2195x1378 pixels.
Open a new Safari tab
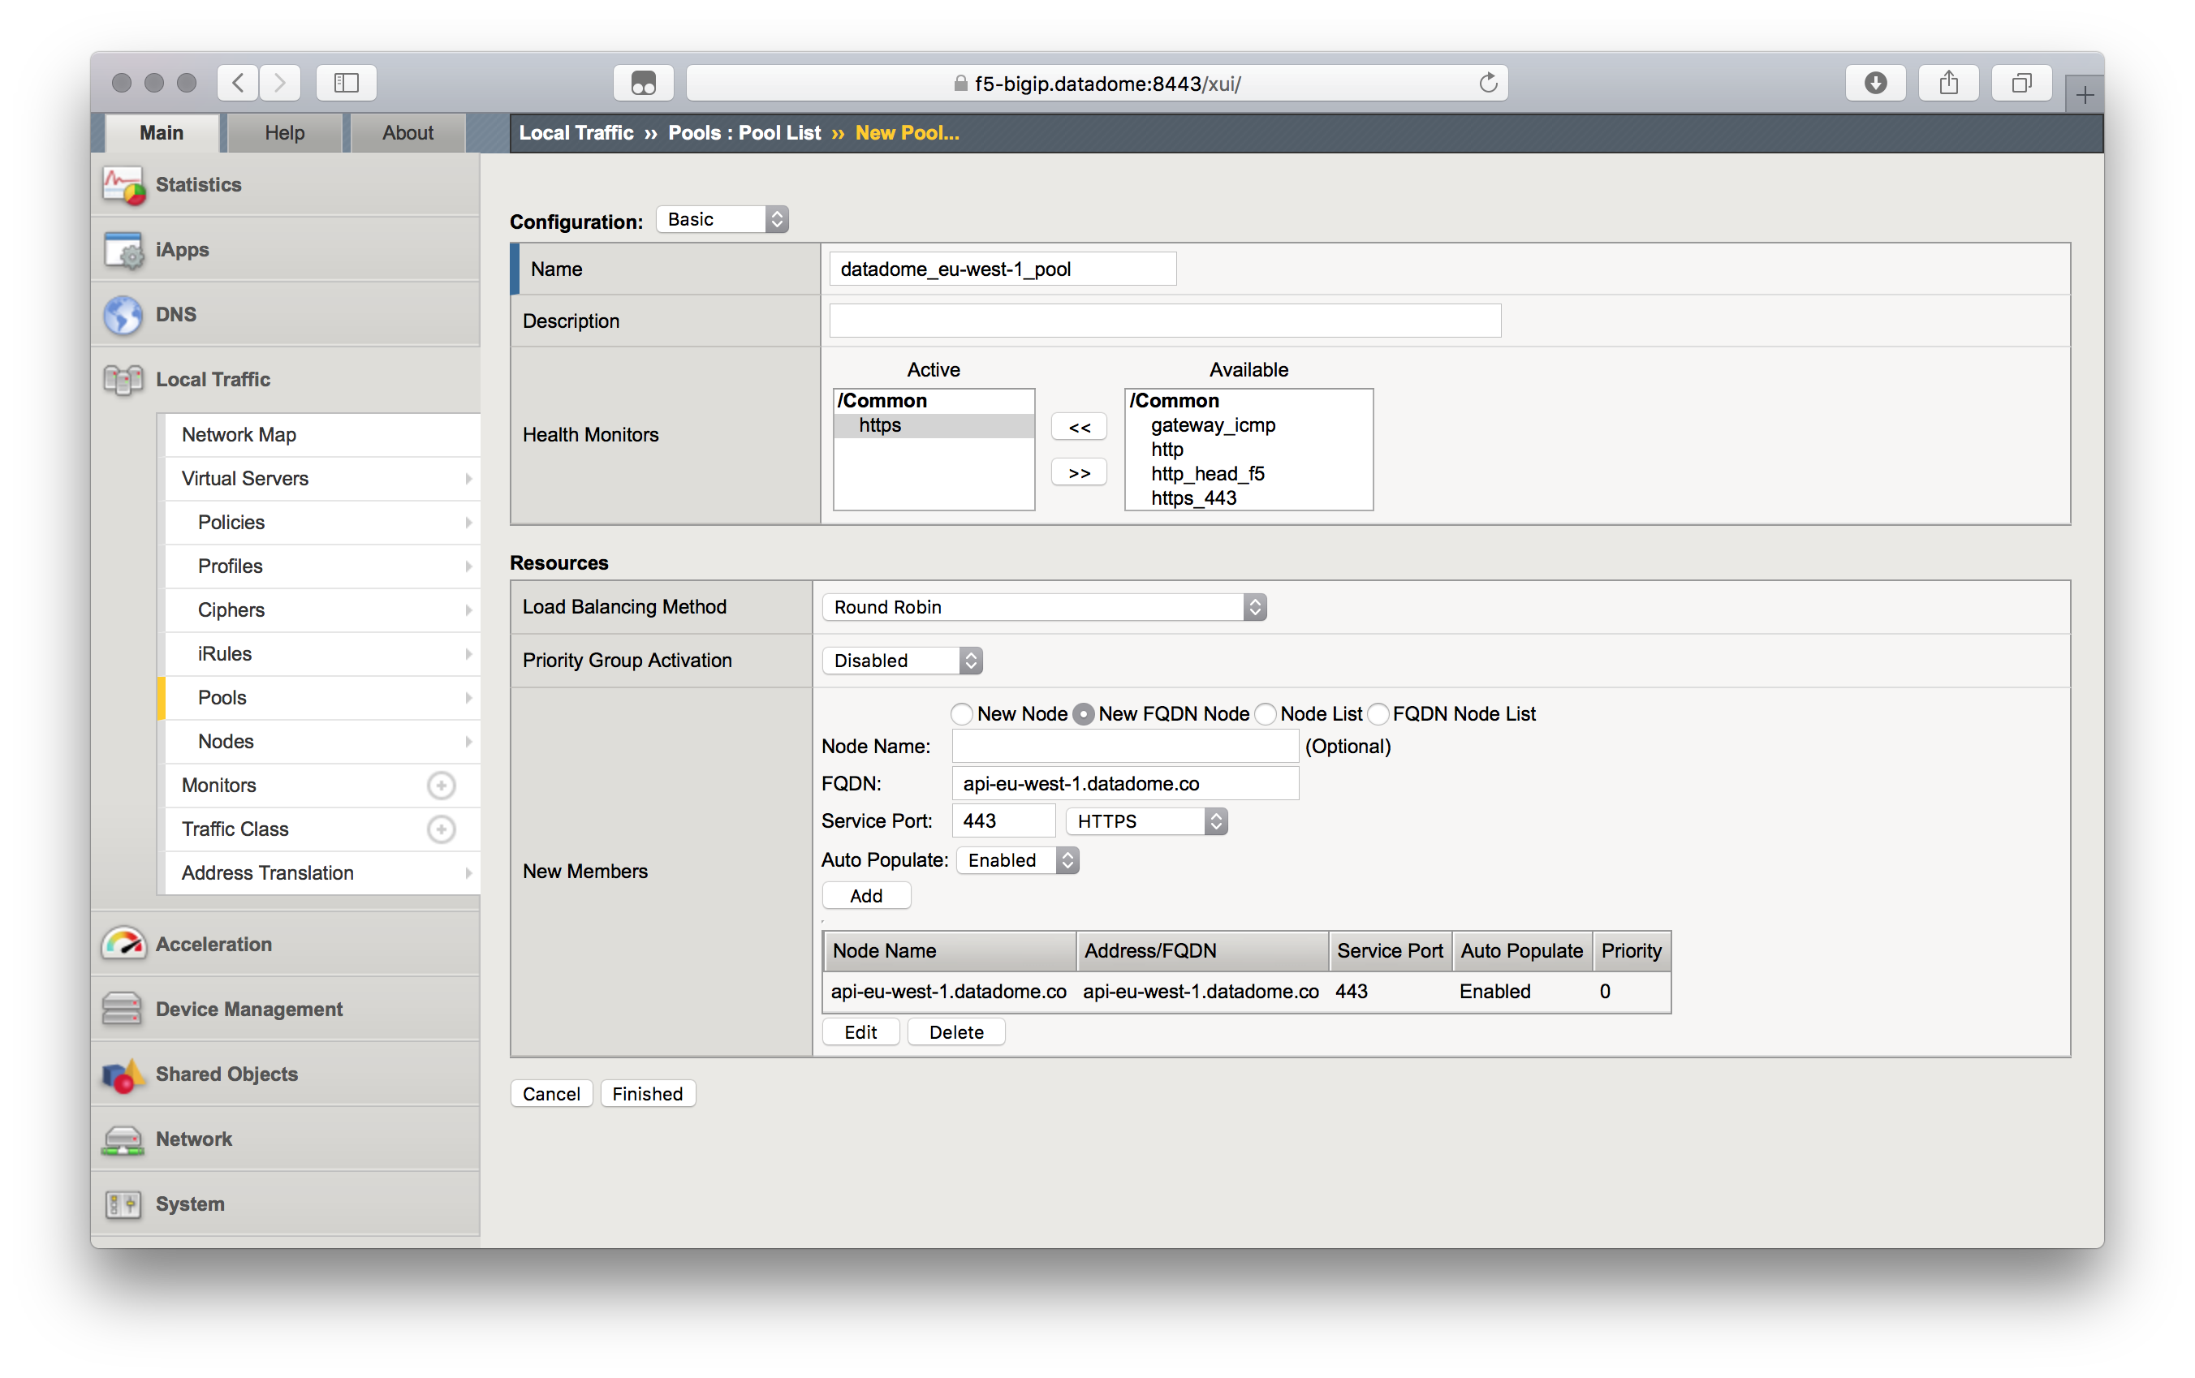pos(2085,95)
